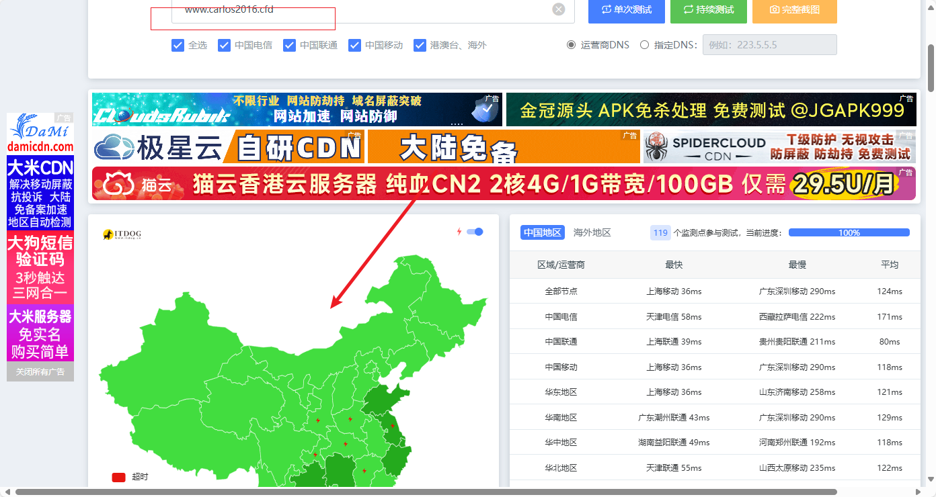
Task: Click the 100% progress bar
Action: (x=849, y=232)
